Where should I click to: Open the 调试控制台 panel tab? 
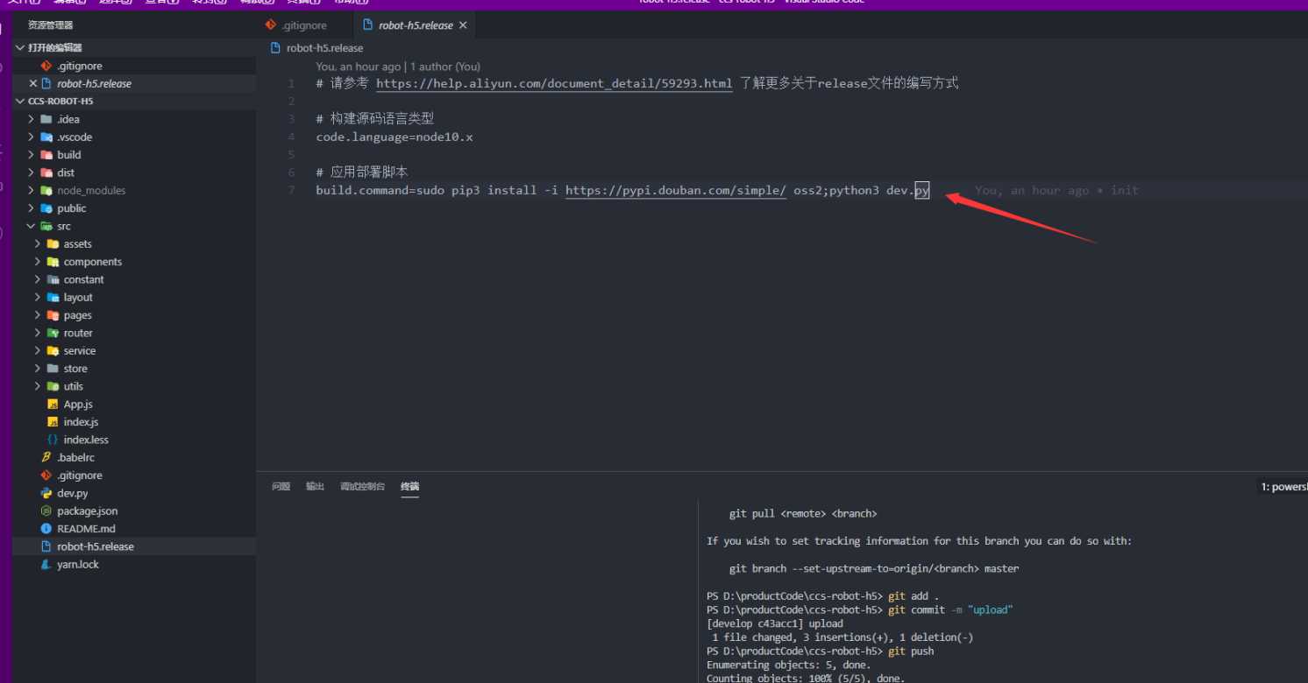362,487
